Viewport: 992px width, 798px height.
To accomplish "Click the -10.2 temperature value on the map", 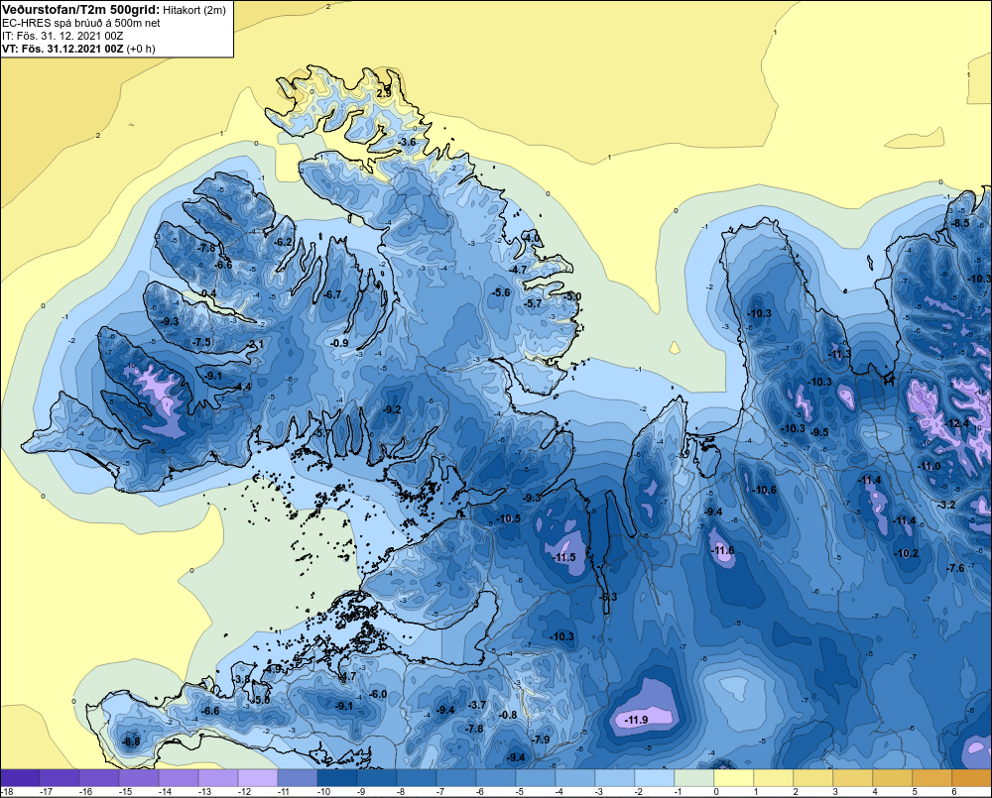I will click(906, 553).
